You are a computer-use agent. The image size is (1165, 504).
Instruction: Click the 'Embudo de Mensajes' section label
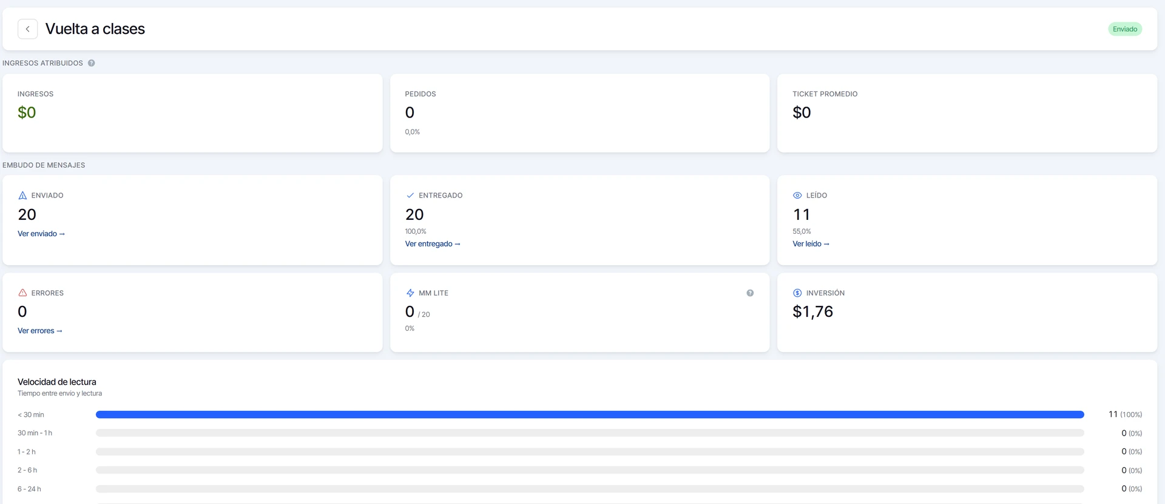tap(44, 165)
